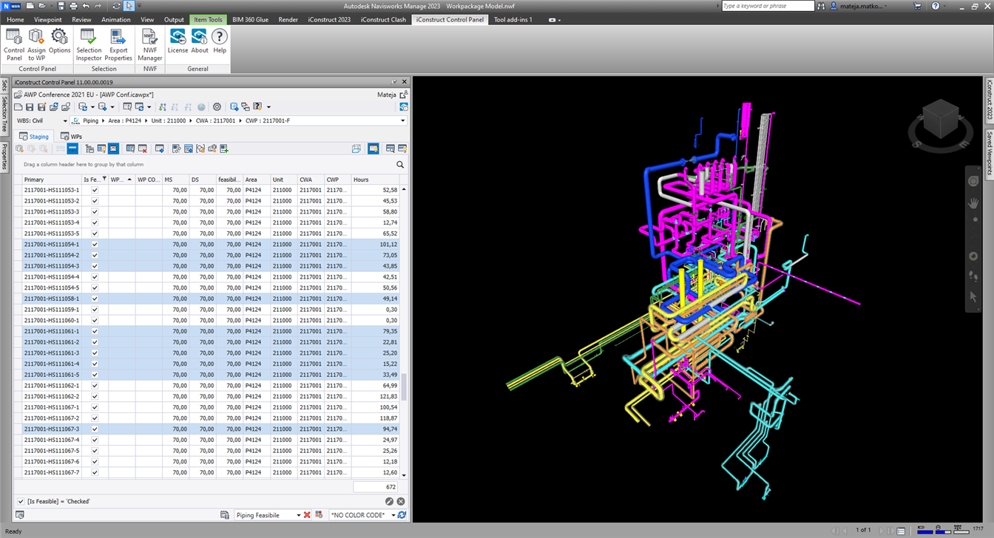The width and height of the screenshot is (994, 538).
Task: Click the grid vertical scrollbar thumb
Action: click(x=404, y=387)
